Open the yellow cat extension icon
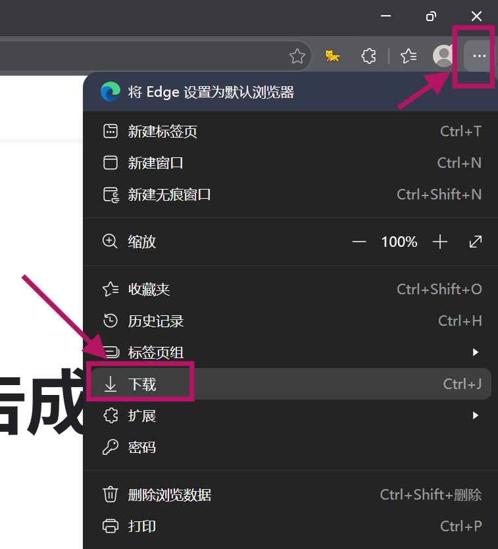Image resolution: width=498 pixels, height=549 pixels. (x=332, y=56)
